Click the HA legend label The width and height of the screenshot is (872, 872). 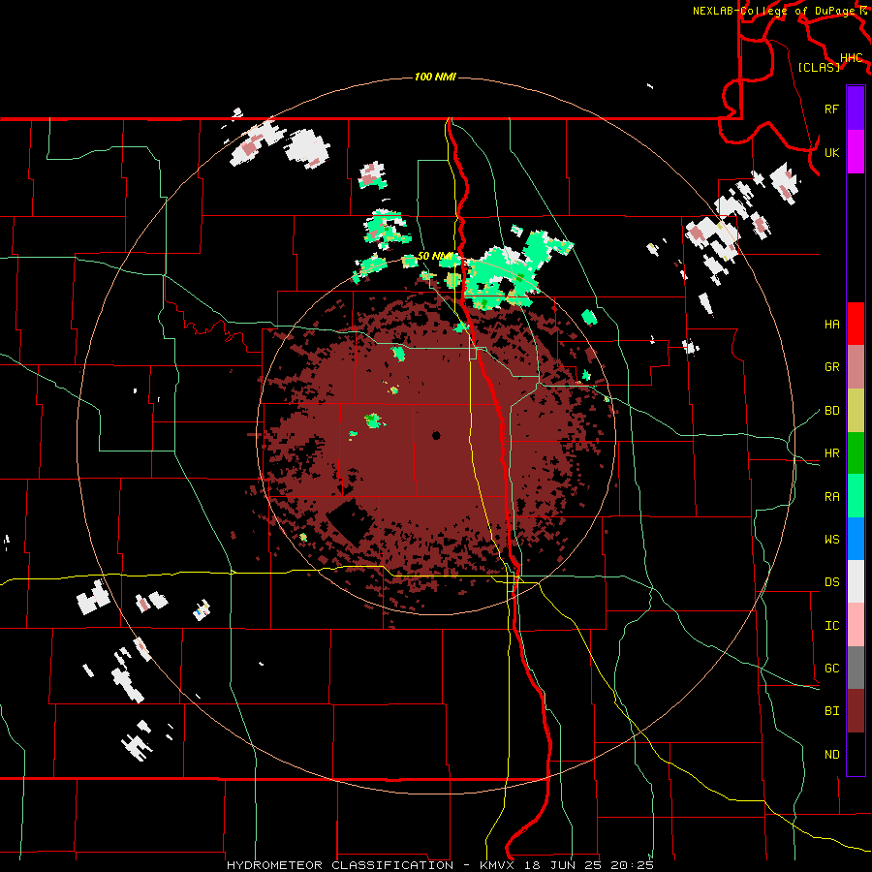[x=831, y=325]
